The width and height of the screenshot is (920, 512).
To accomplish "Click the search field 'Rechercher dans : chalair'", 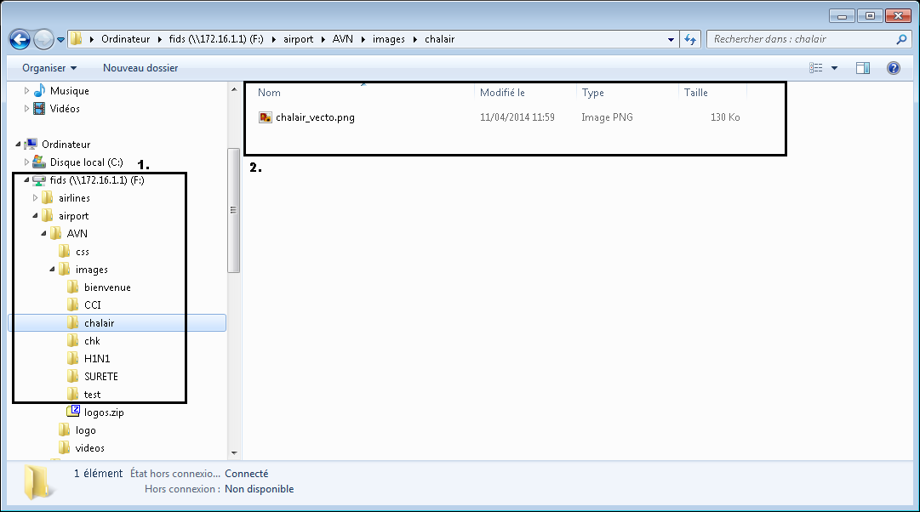I will [x=800, y=39].
